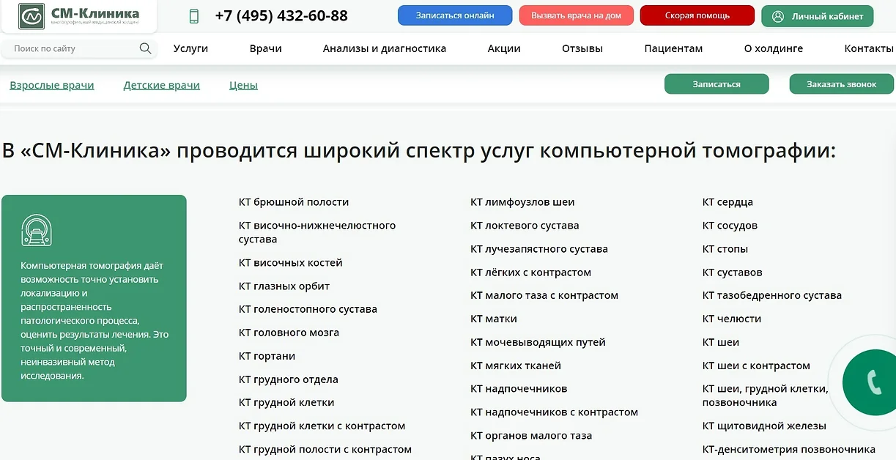Open КТ сердца
The height and width of the screenshot is (460, 896).
[727, 202]
